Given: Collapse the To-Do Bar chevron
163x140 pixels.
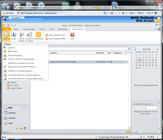Looking at the screenshot, I should click(134, 47).
